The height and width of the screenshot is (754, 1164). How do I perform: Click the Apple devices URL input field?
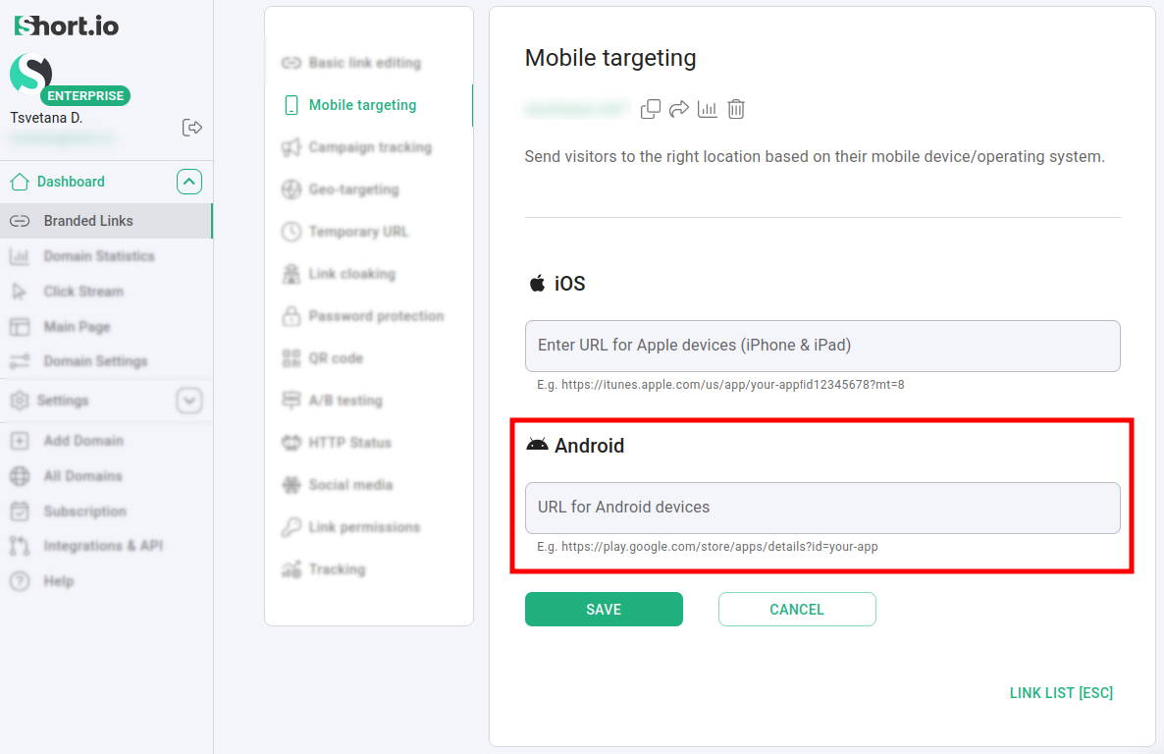tap(822, 346)
